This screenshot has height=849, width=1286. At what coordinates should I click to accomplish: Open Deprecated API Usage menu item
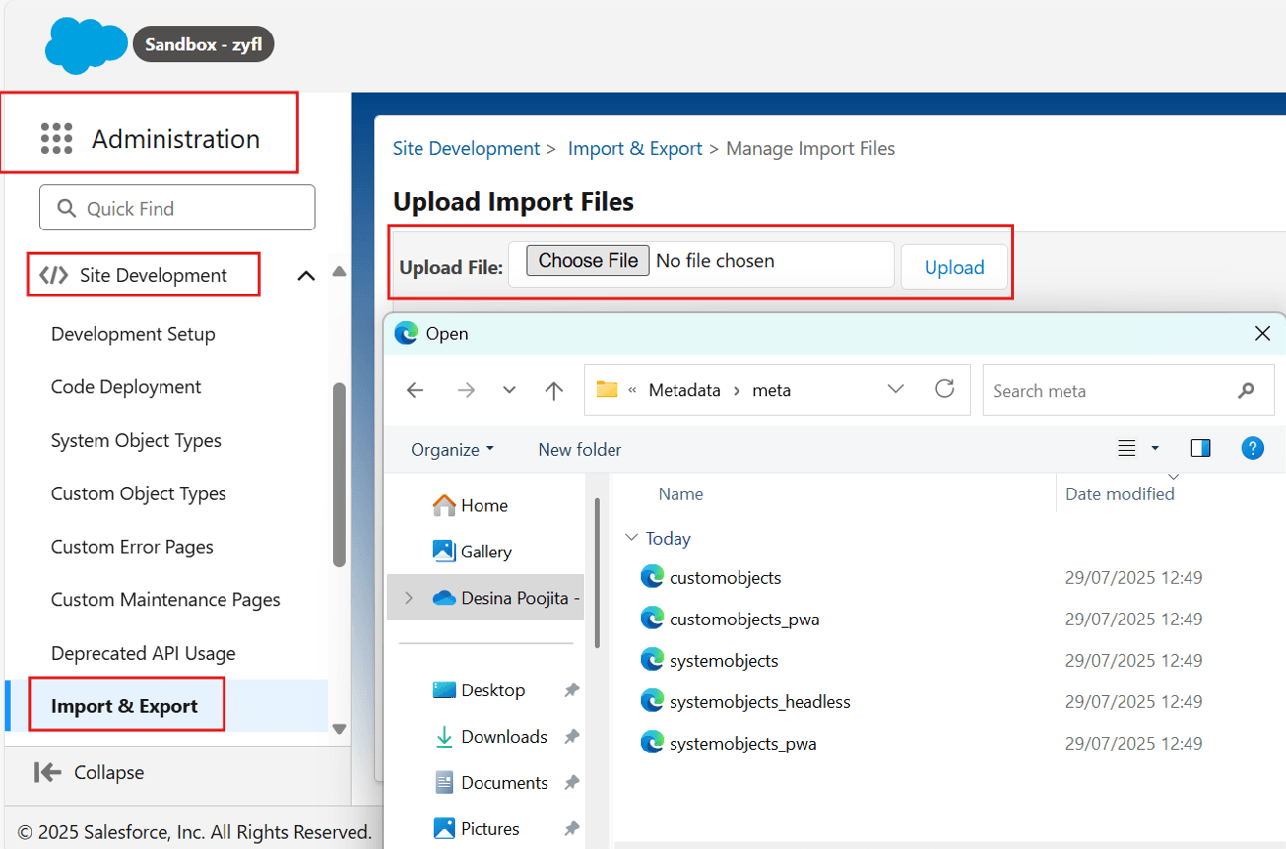[144, 653]
